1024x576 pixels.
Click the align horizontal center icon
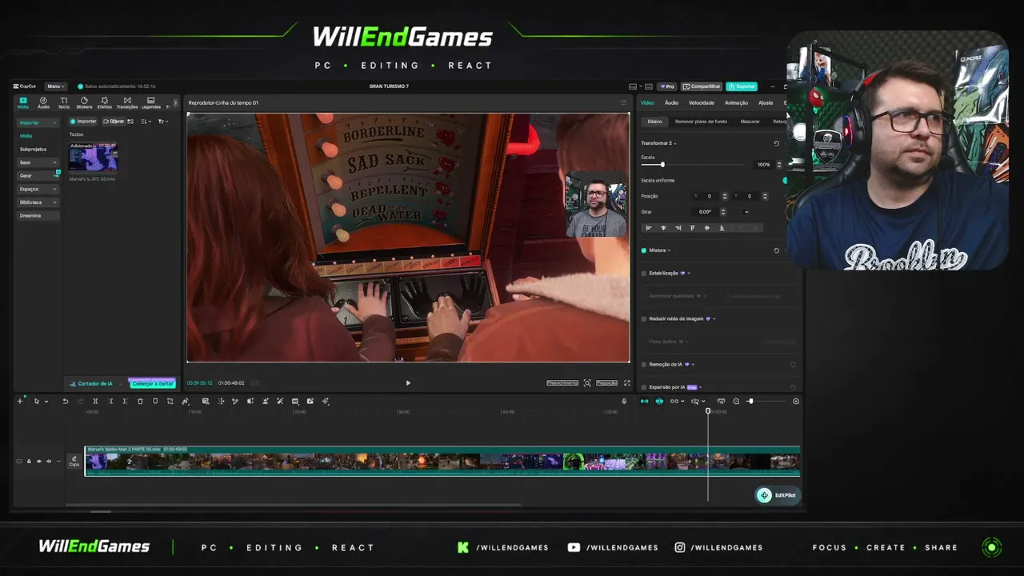[x=663, y=228]
